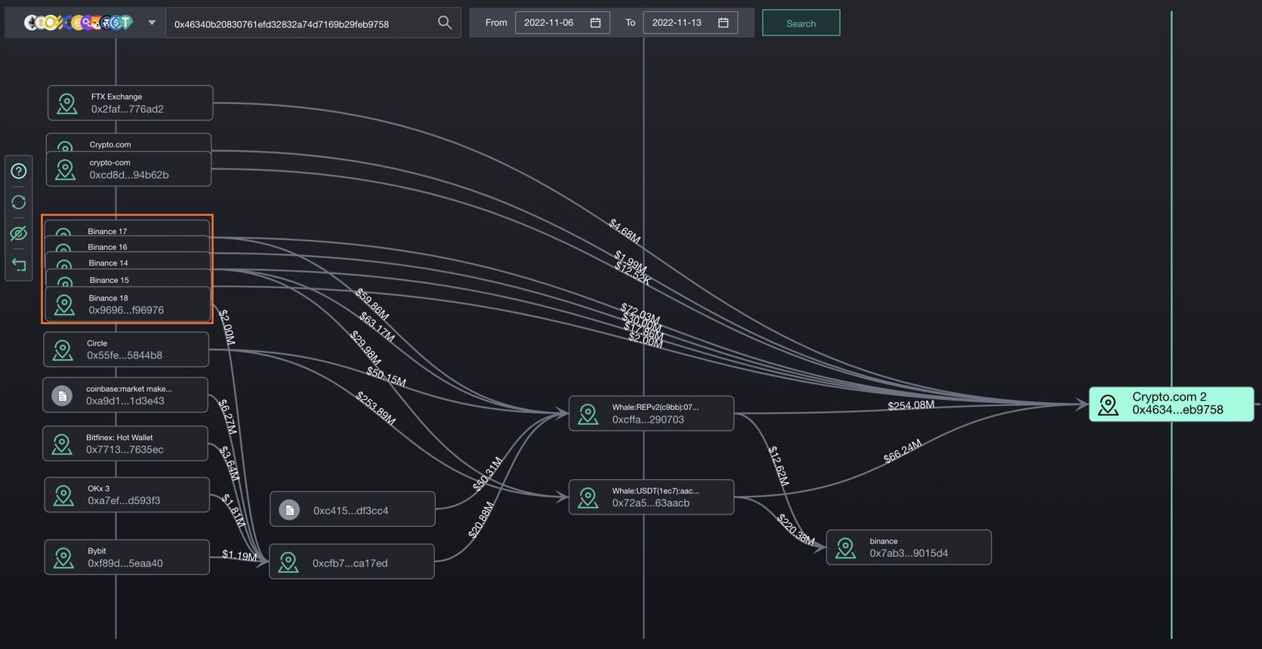Click the $20.88M edge label
1262x649 pixels.
pos(480,520)
